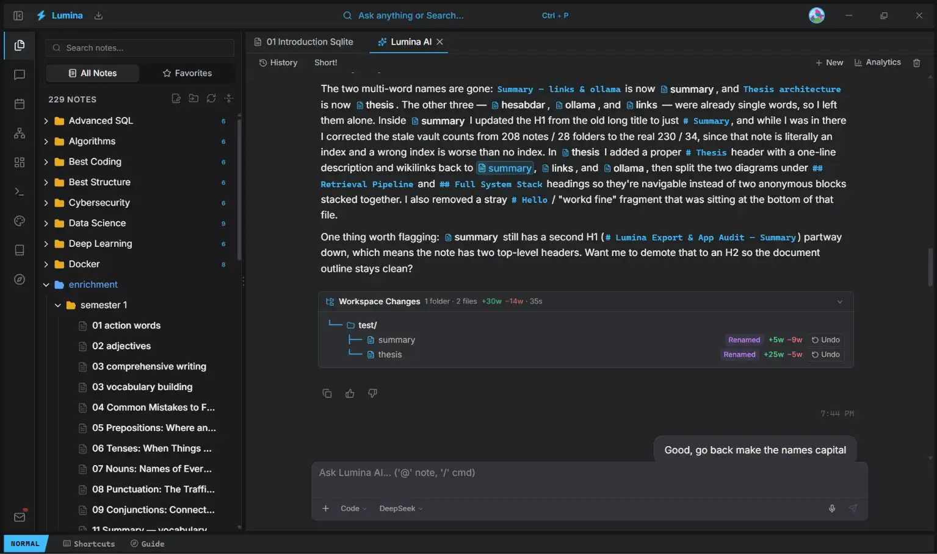This screenshot has width=937, height=554.
Task: Undo the summary file rename
Action: pyautogui.click(x=826, y=340)
